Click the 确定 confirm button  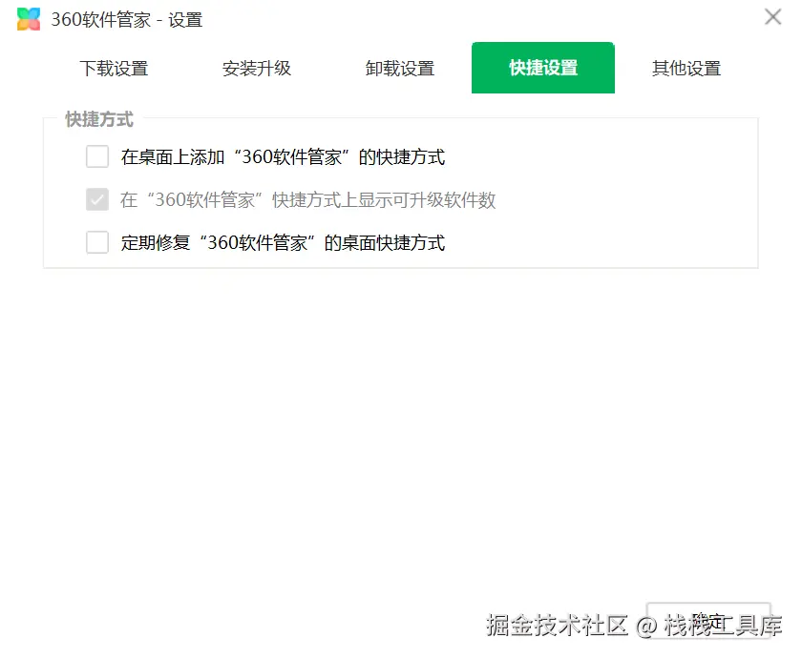[708, 621]
